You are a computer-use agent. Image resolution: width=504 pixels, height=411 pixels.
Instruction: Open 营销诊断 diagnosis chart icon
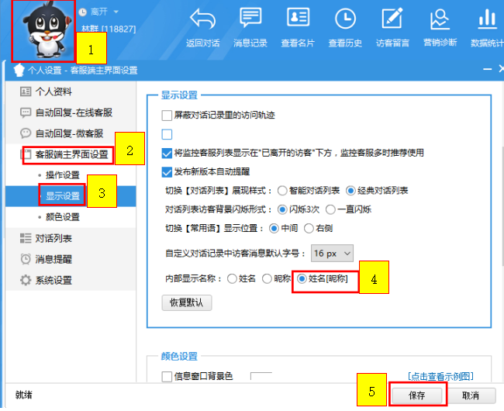point(440,20)
